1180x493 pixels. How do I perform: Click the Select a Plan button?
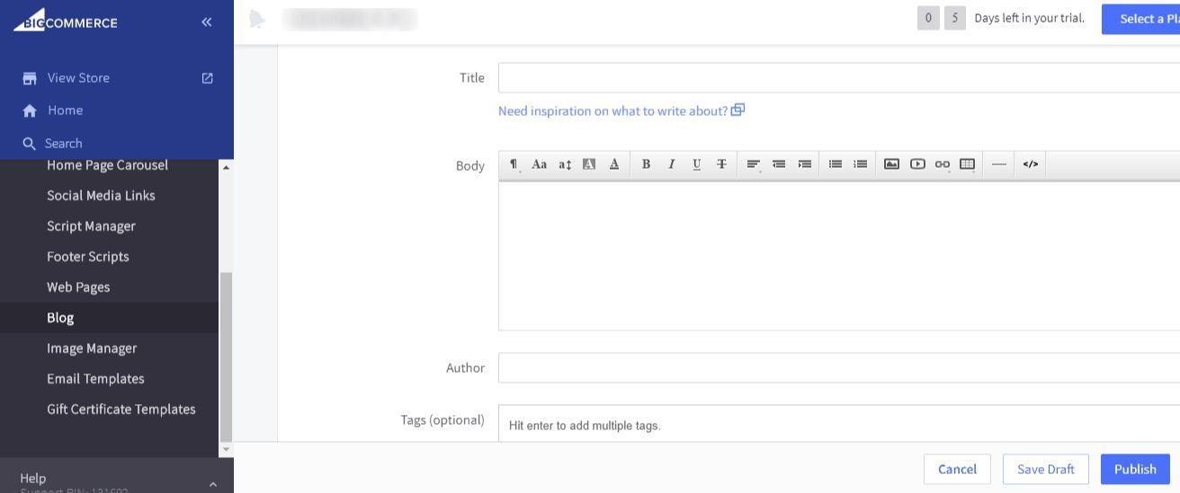click(1140, 18)
